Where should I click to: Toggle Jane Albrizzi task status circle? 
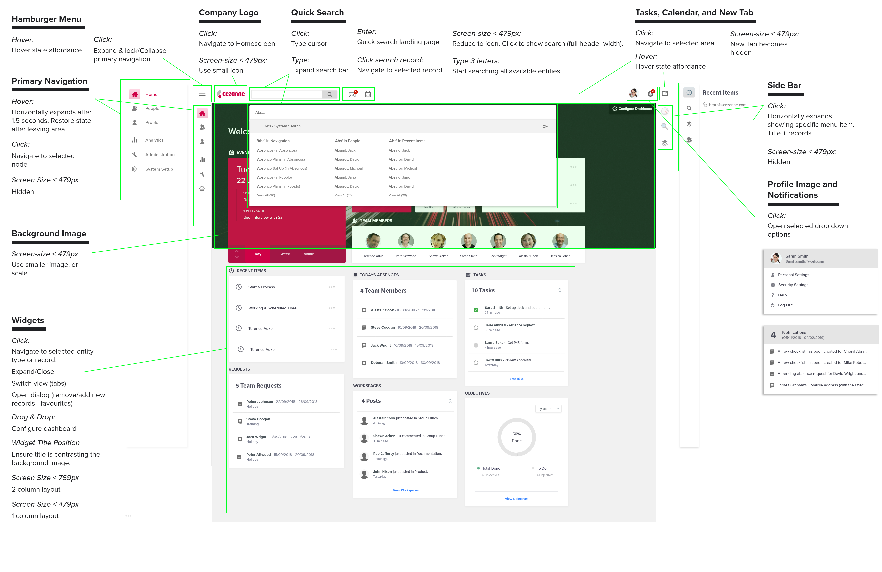(x=476, y=328)
